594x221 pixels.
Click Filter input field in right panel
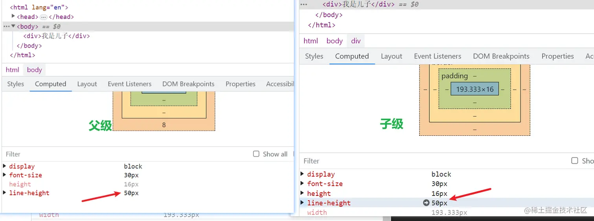tap(434, 161)
